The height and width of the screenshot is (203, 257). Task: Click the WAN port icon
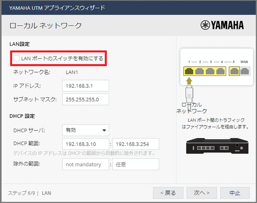244,71
